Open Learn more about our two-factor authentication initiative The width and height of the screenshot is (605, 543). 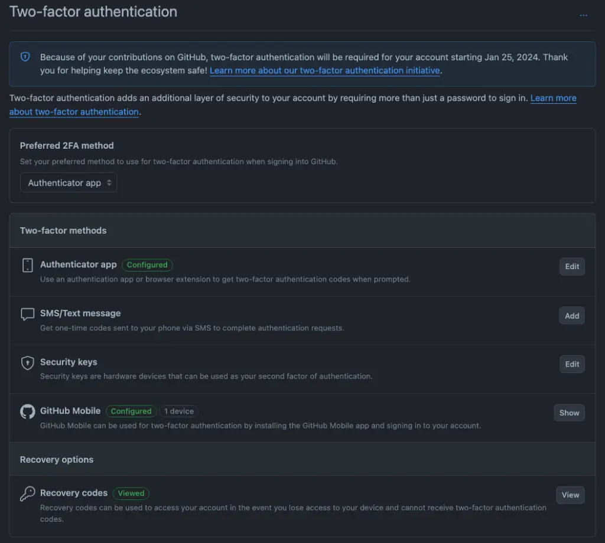(x=324, y=70)
